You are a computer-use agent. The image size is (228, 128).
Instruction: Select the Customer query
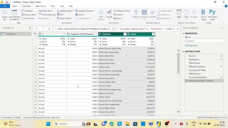click(x=16, y=34)
